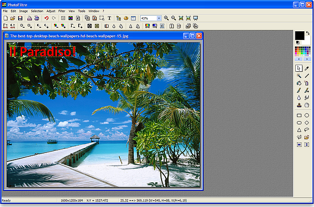314x207 pixels.
Task: Open a file with the folder icon
Action: 13,18
